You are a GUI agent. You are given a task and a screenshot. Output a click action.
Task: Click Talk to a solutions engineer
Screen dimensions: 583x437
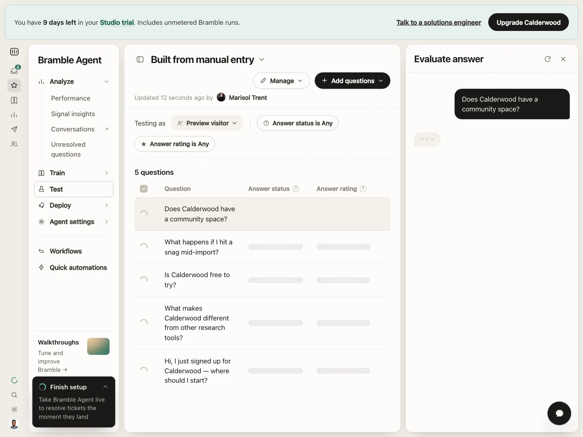click(x=439, y=23)
